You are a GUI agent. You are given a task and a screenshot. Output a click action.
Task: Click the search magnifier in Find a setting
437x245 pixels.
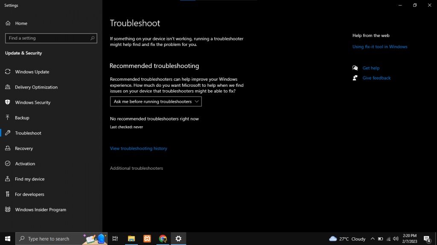click(x=92, y=38)
